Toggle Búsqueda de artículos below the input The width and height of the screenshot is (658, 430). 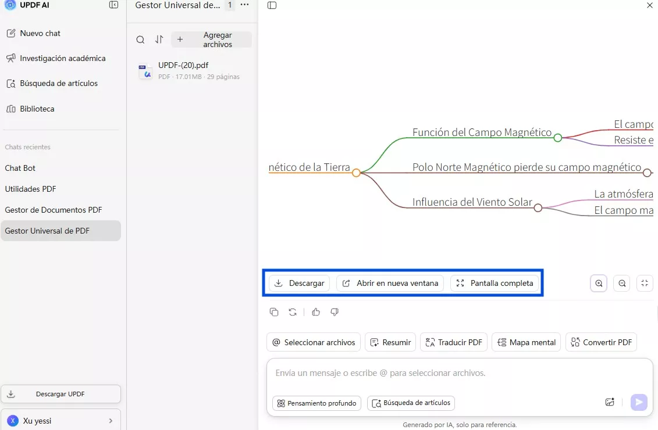pos(411,403)
